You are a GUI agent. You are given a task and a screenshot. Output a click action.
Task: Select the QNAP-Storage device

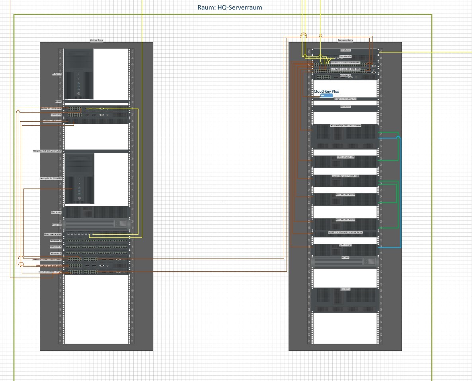345,250
